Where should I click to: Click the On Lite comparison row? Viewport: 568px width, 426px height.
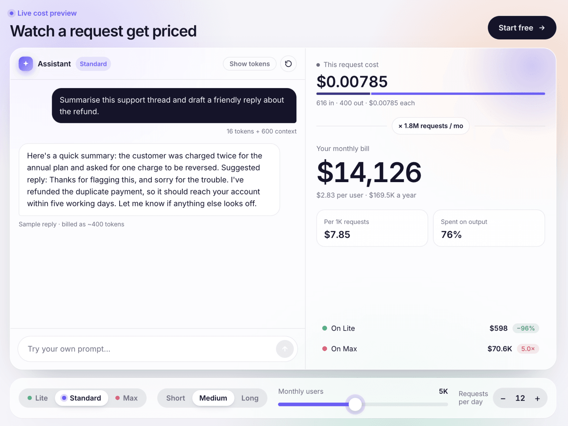tap(431, 328)
